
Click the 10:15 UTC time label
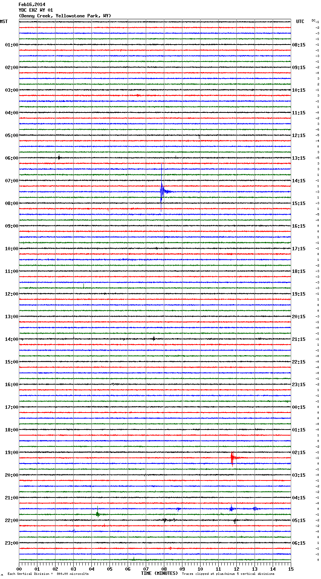(299, 90)
